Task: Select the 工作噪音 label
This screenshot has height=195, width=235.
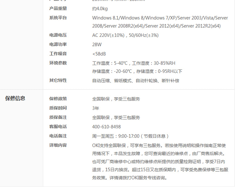Action: point(58,53)
